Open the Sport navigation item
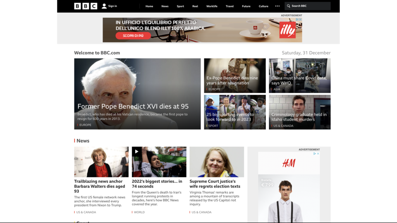 click(x=180, y=6)
